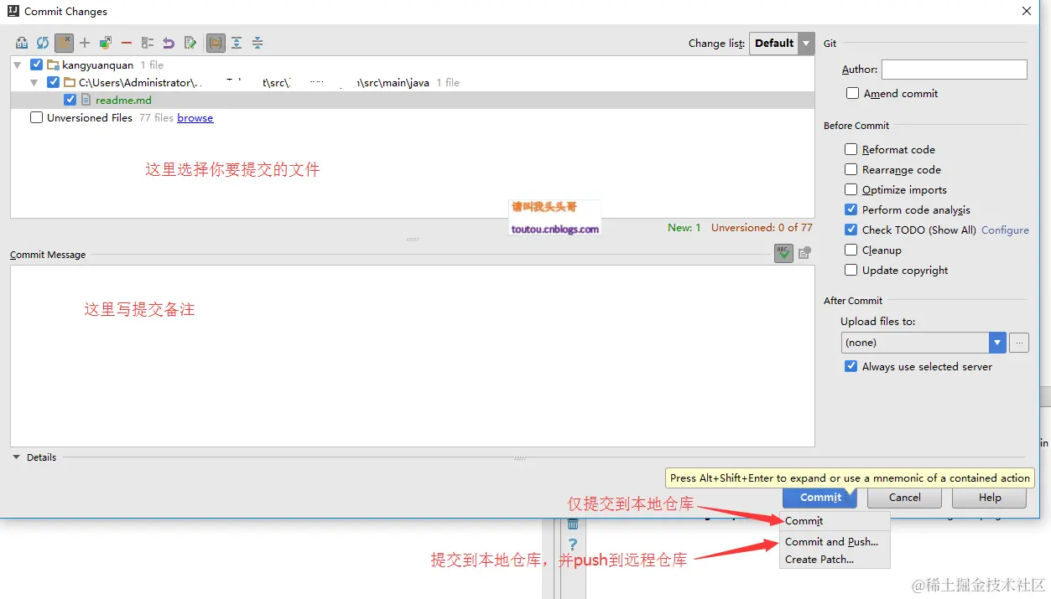The height and width of the screenshot is (599, 1051).
Task: Enable the Reformat code checkbox
Action: click(851, 149)
